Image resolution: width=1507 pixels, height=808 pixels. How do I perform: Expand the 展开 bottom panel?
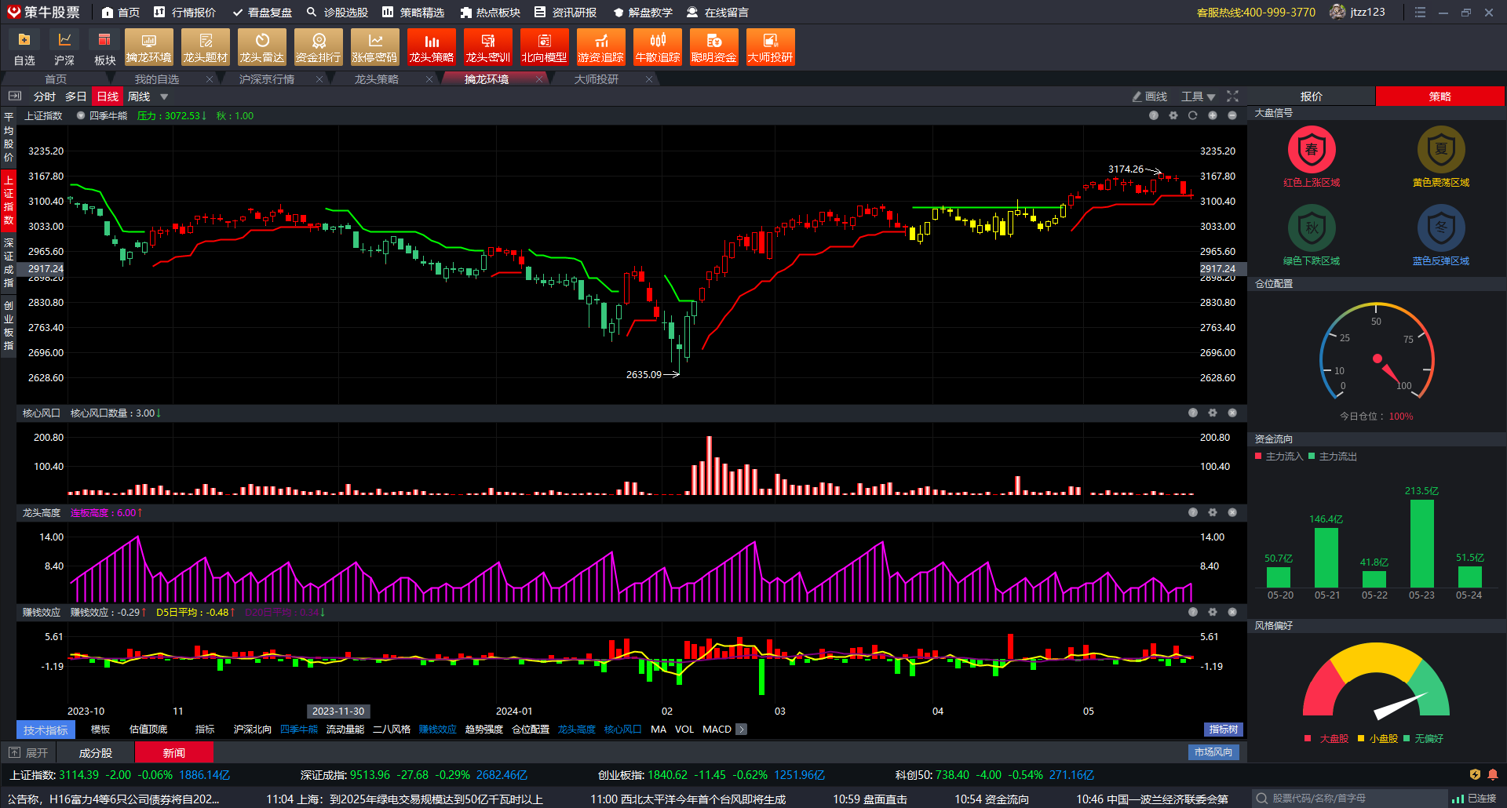(x=29, y=753)
